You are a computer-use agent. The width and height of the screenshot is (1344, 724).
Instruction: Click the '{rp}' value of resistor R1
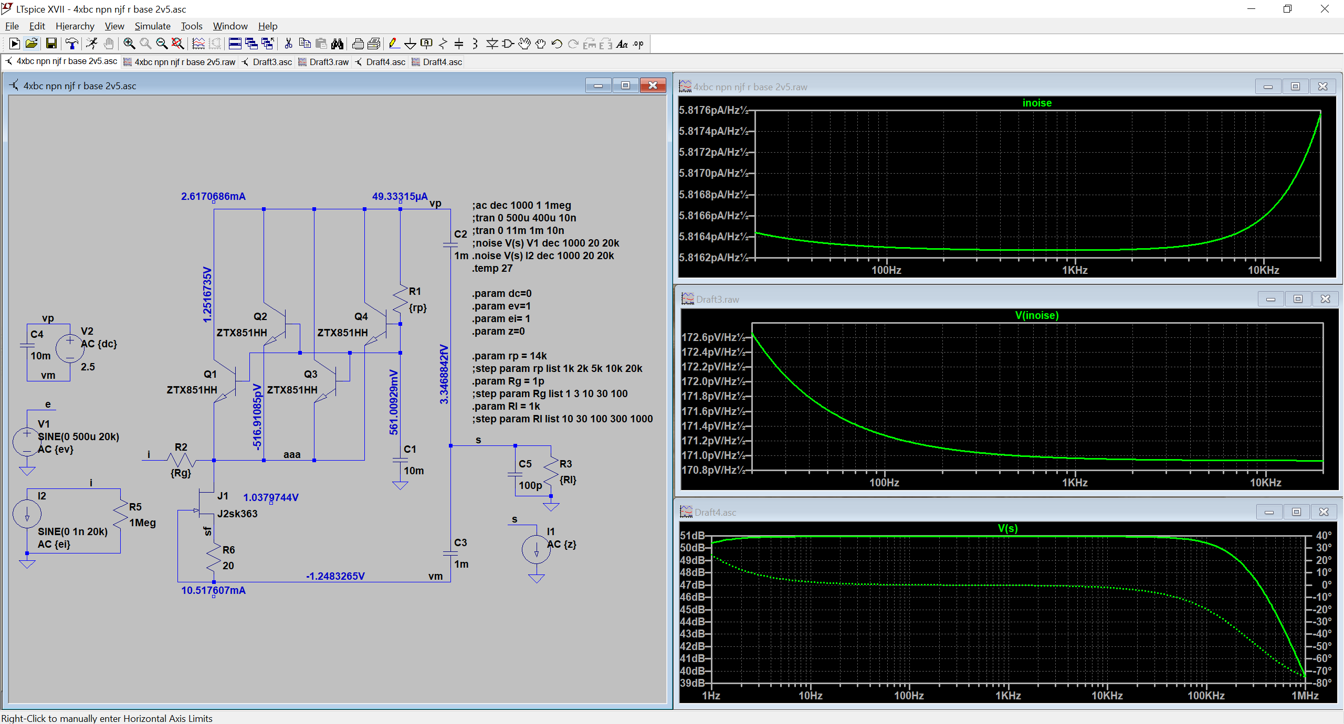tap(417, 307)
